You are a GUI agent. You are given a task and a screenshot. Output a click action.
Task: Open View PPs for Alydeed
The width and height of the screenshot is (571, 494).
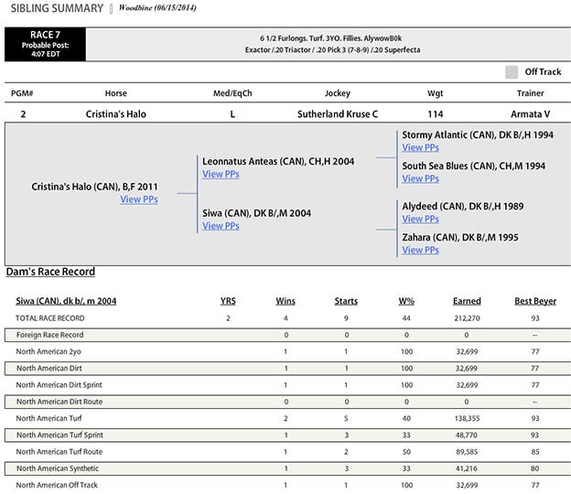pos(420,219)
